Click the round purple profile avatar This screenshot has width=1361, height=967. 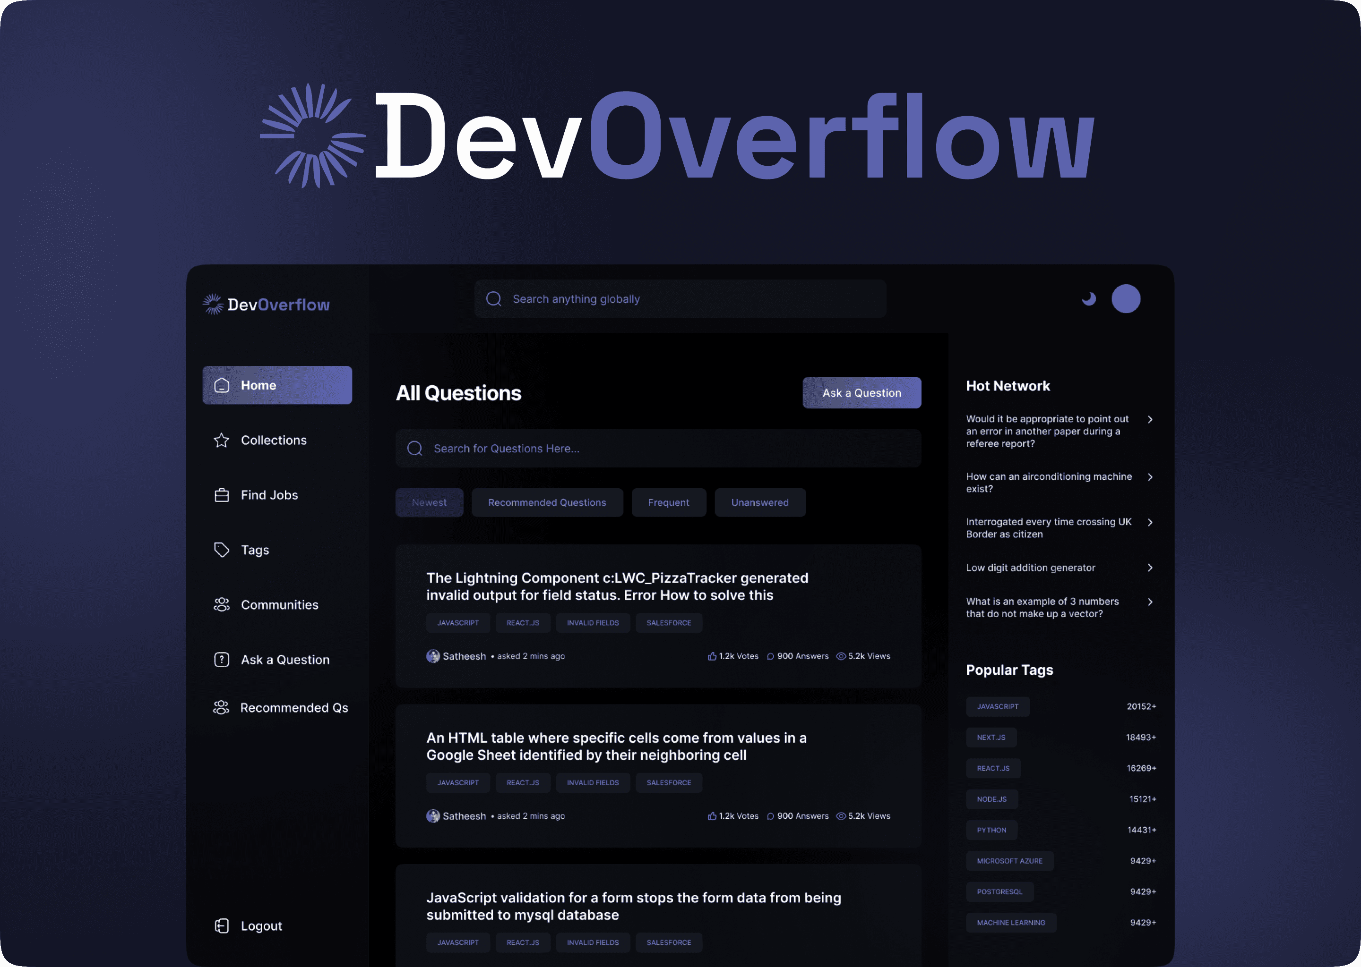pos(1126,299)
